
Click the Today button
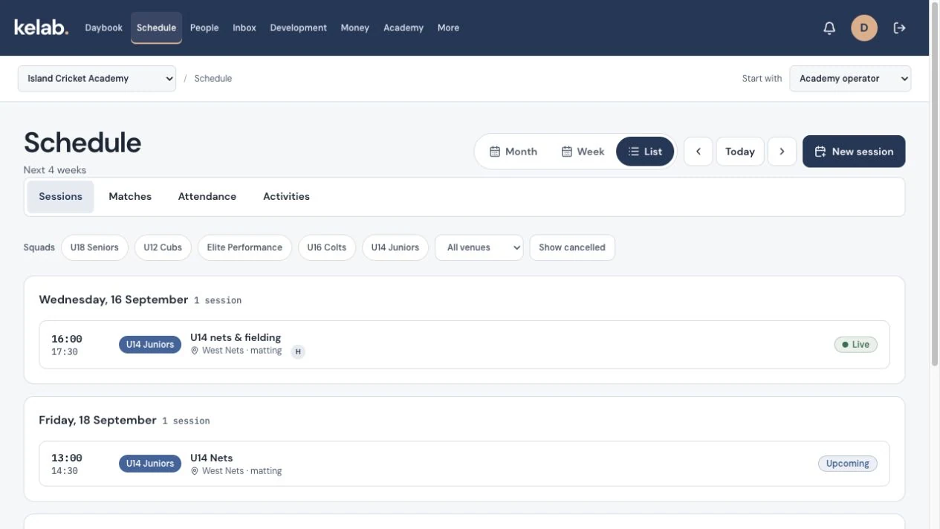(740, 152)
